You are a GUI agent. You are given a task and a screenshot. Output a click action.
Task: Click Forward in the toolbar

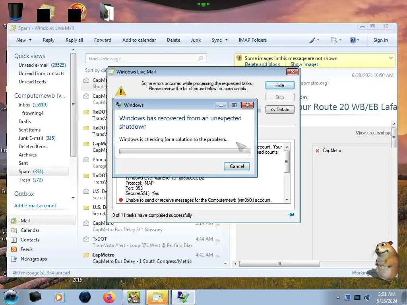click(103, 40)
